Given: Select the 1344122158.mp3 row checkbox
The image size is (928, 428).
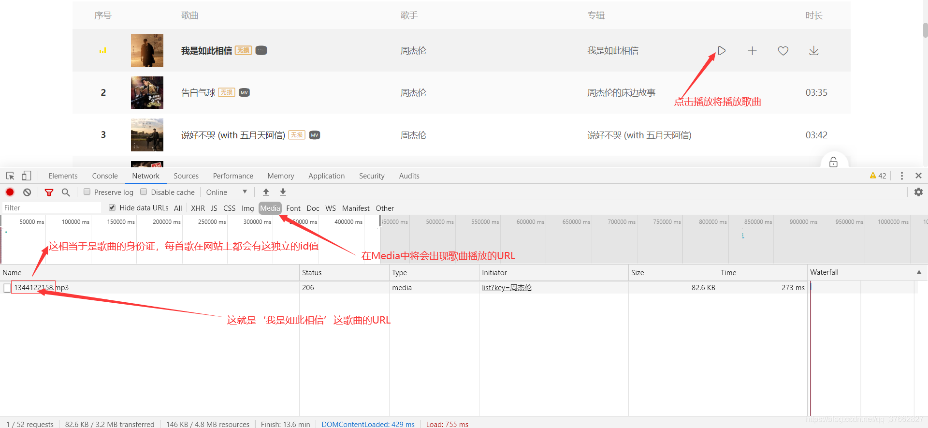Looking at the screenshot, I should tap(7, 288).
